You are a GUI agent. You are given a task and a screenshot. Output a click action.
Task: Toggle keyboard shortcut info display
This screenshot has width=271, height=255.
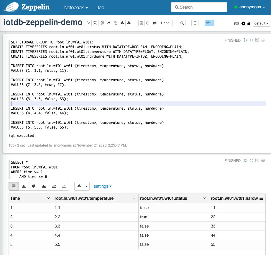(237, 23)
